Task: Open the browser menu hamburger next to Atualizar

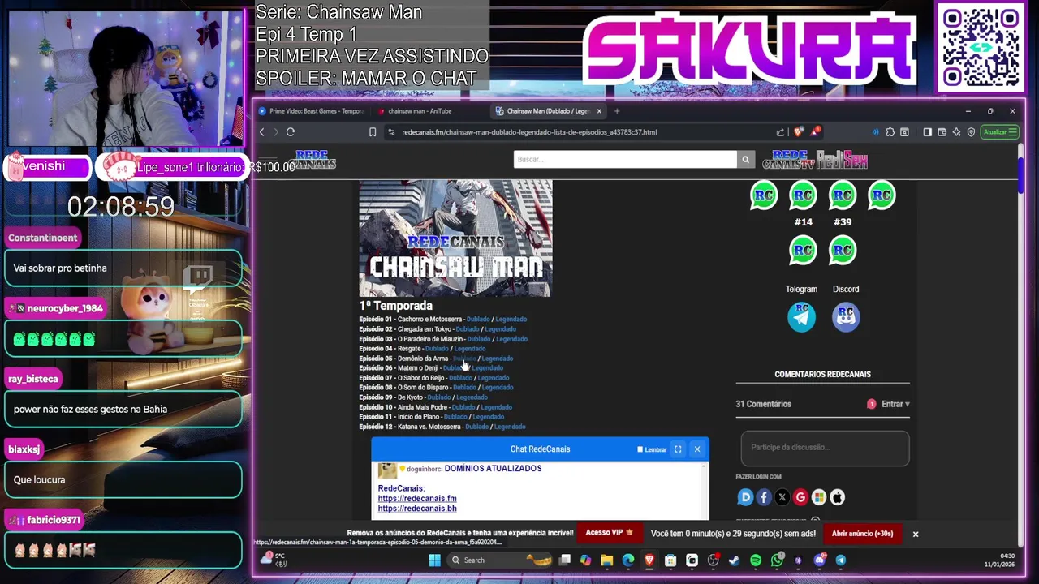Action: [1014, 132]
